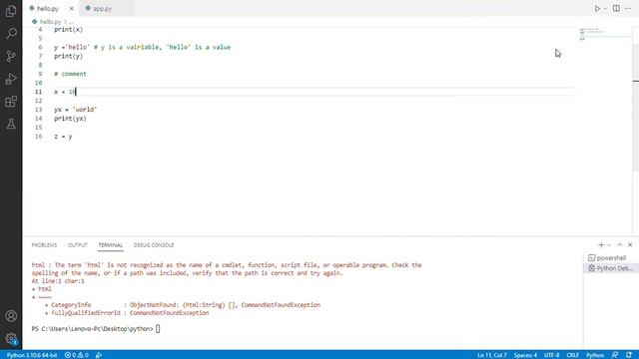Close the terminal panel
This screenshot has width=639, height=359.
point(630,245)
